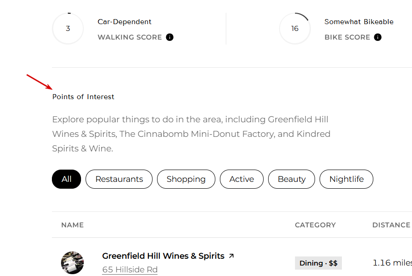Viewport: 412px width, 276px height.
Task: Click the WALKING SCORE label
Action: pyautogui.click(x=130, y=37)
